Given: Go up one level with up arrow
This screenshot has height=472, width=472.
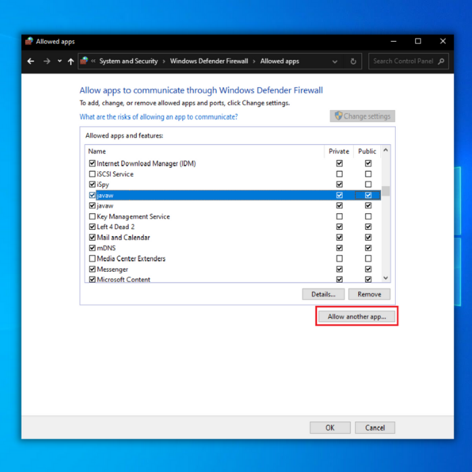Looking at the screenshot, I should (x=71, y=61).
